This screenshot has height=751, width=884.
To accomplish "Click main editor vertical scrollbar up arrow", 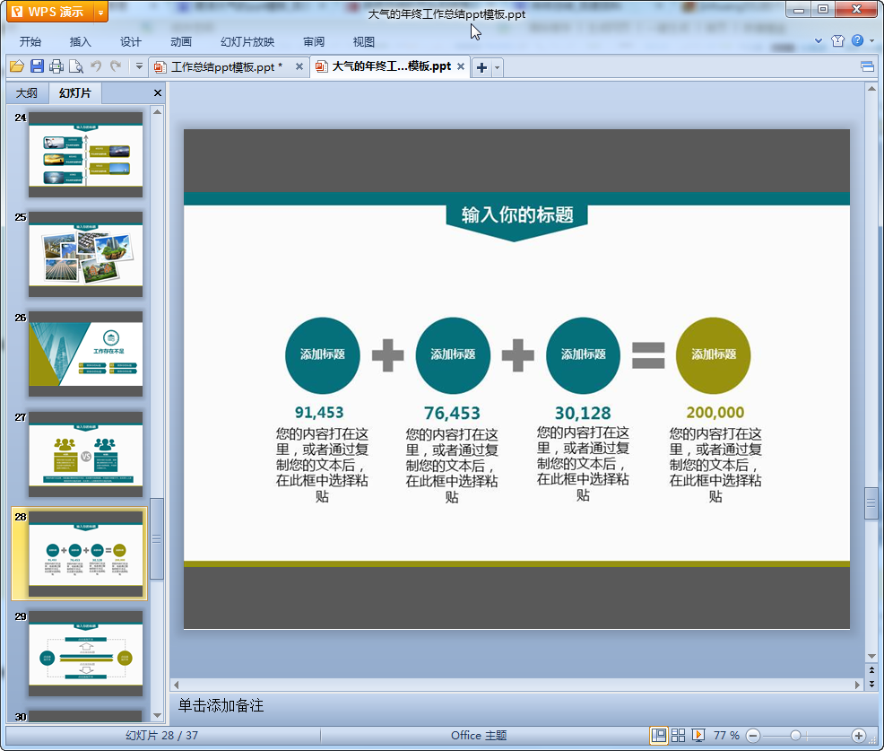I will 871,89.
